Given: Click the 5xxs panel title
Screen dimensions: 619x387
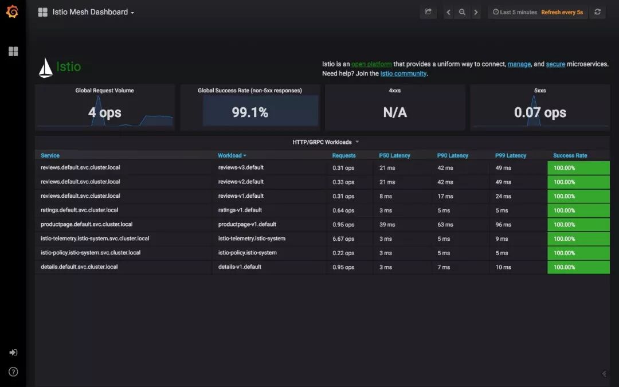Looking at the screenshot, I should [540, 91].
